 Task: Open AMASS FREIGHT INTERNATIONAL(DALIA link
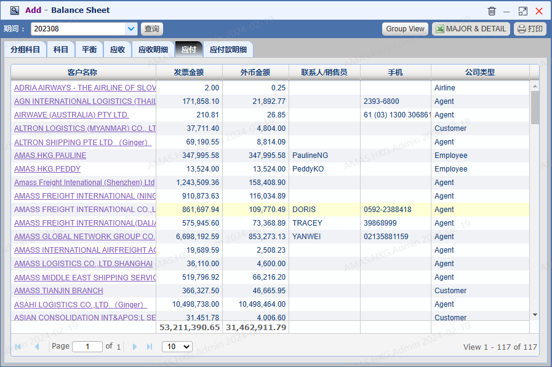tap(85, 223)
